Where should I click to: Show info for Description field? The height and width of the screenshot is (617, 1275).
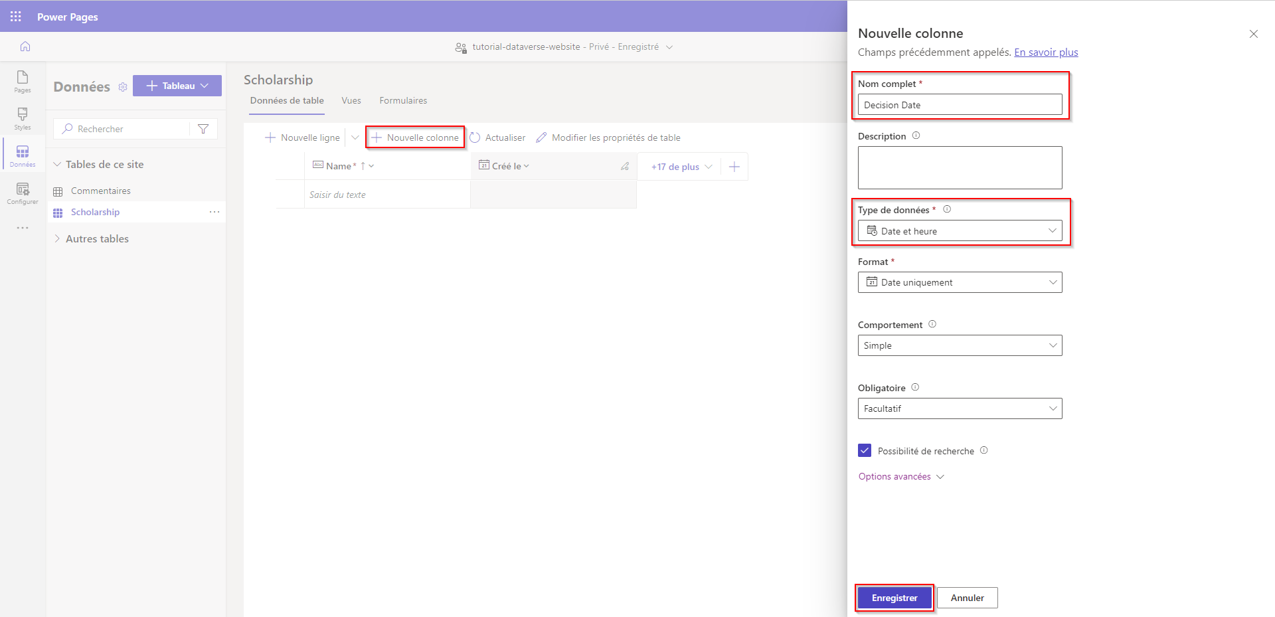coord(916,135)
